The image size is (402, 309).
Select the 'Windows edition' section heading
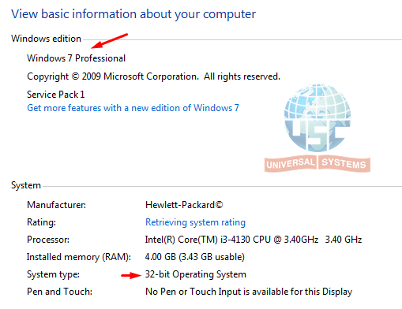[46, 39]
